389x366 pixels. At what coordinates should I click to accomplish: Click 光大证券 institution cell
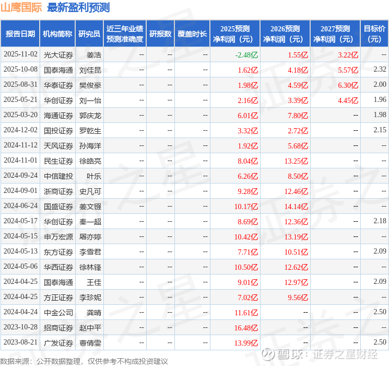pos(58,55)
